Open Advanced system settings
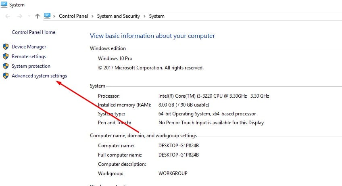342x186 pixels. [39, 76]
